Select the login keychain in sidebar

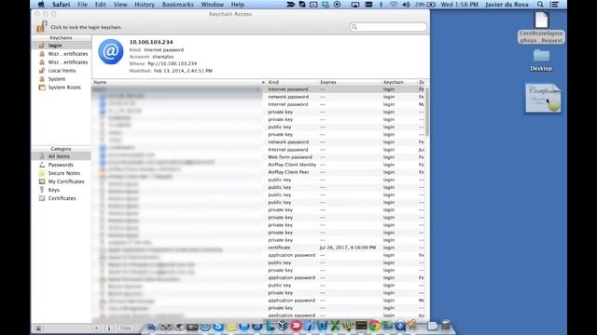click(x=61, y=46)
